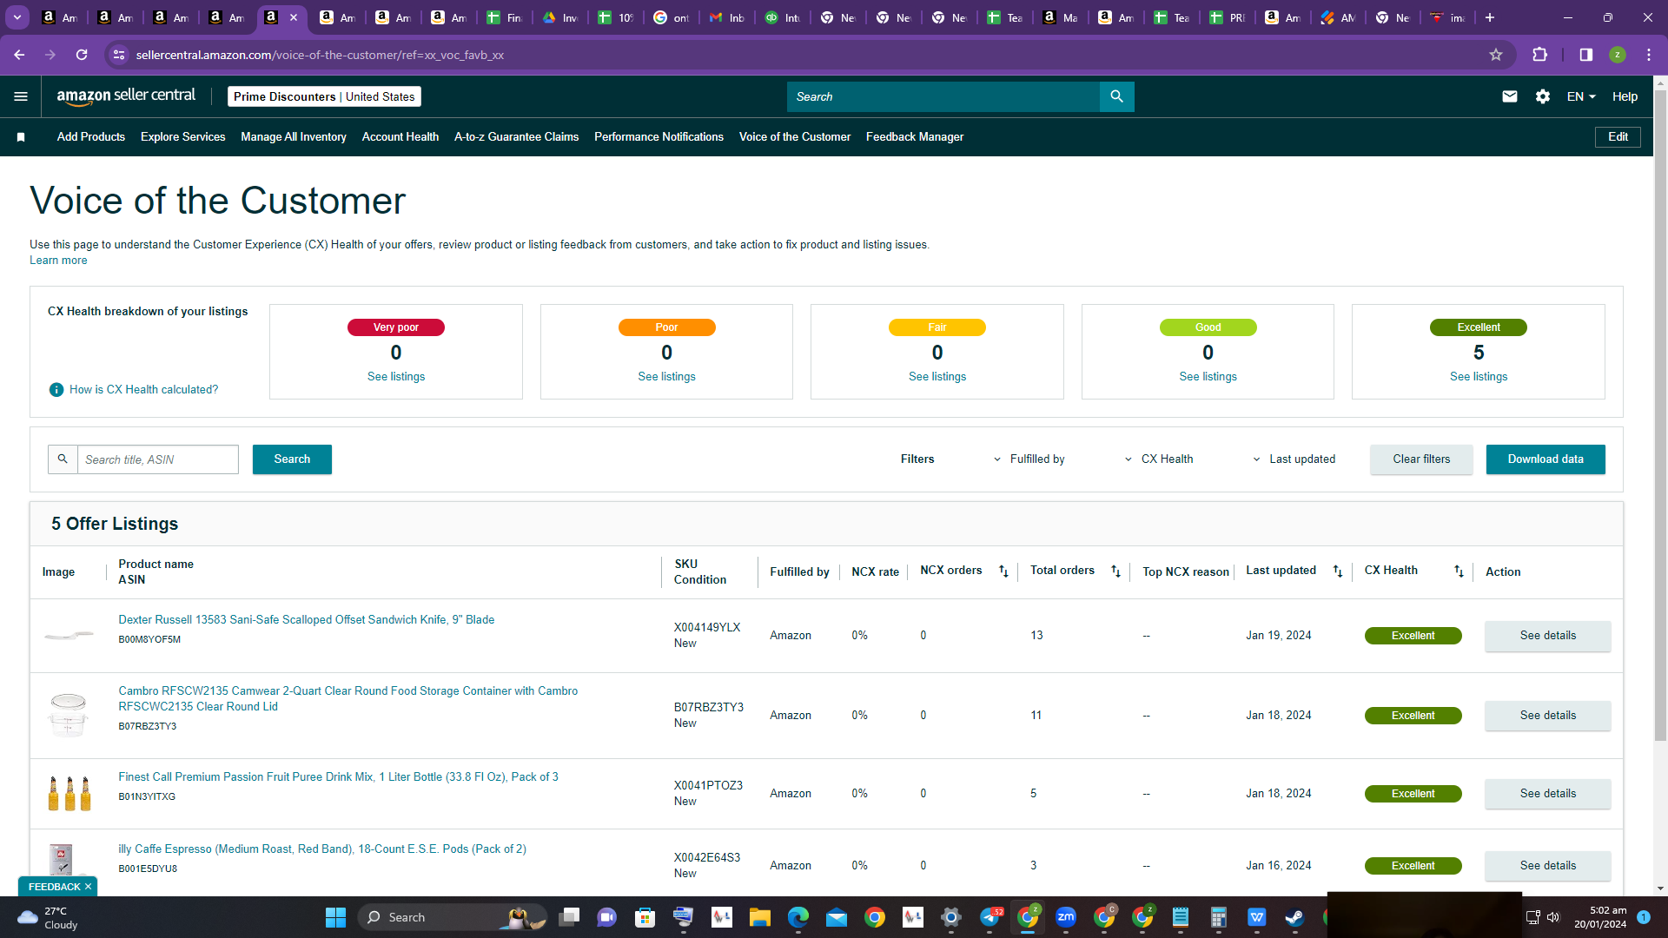Click the Amazon Seller Central logo

click(126, 96)
